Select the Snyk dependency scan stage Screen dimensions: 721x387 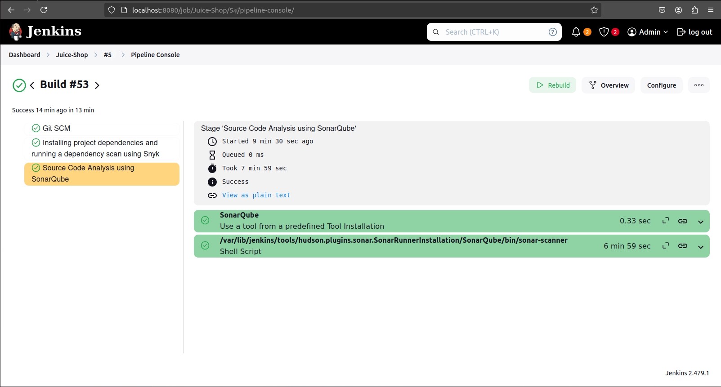coord(102,148)
